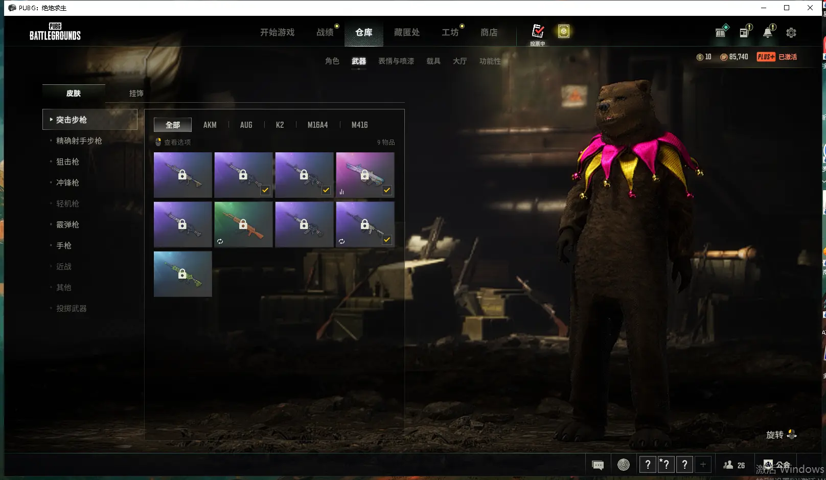Go to 战绩 tab
Screen dimensions: 826x480
[325, 32]
